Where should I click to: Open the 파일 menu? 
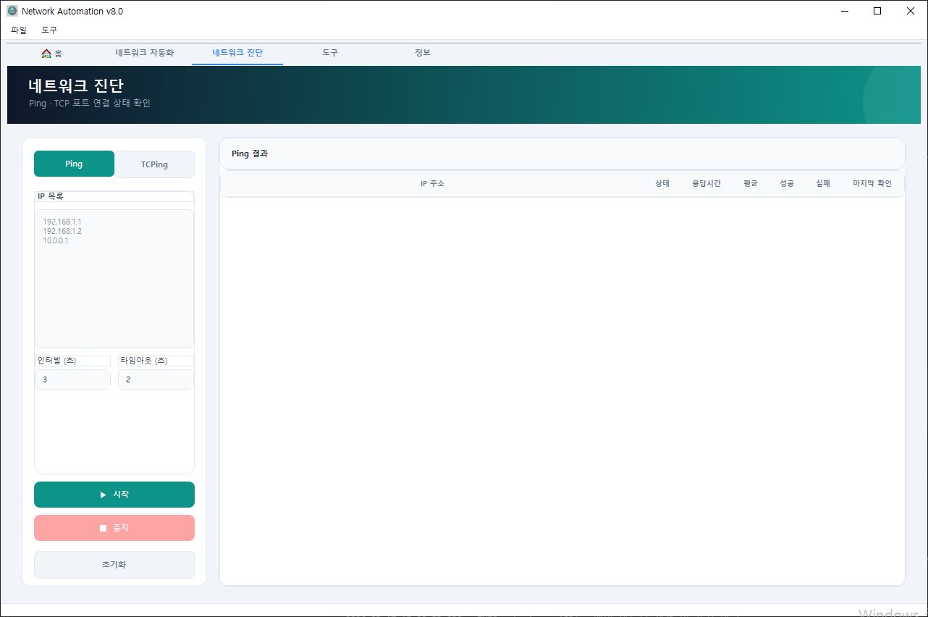tap(19, 30)
